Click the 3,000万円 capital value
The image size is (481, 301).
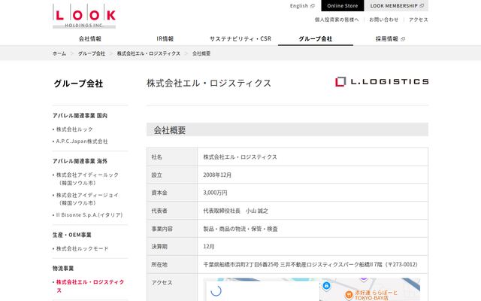click(215, 193)
